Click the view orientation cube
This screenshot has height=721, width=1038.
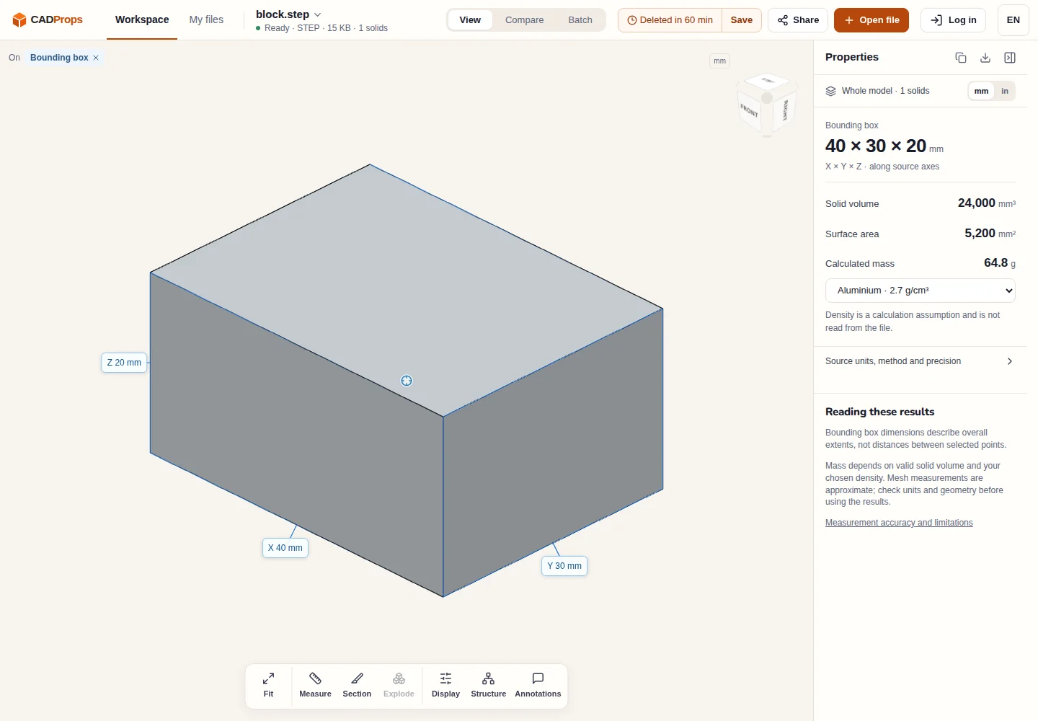point(767,105)
